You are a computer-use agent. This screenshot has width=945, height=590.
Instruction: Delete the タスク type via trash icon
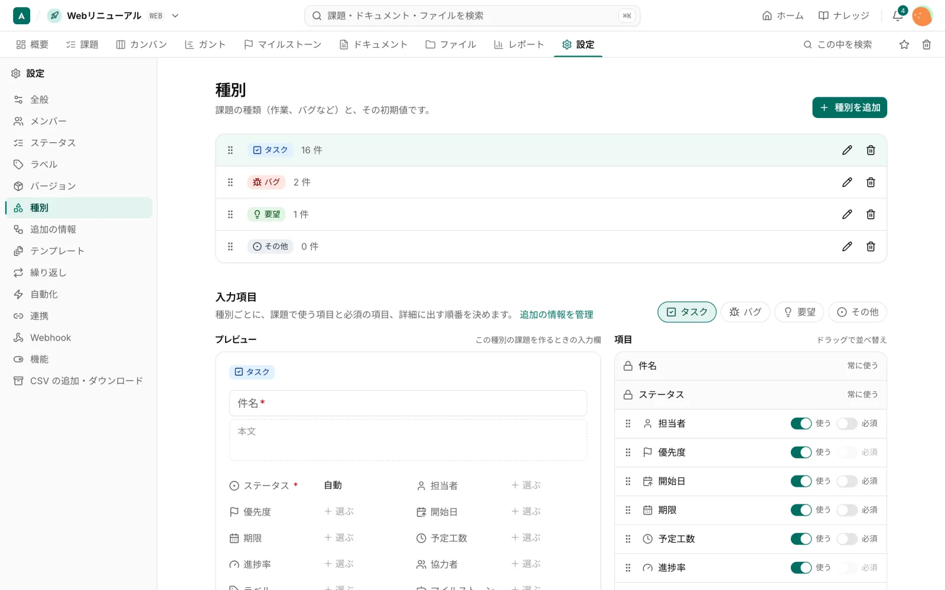(x=871, y=150)
